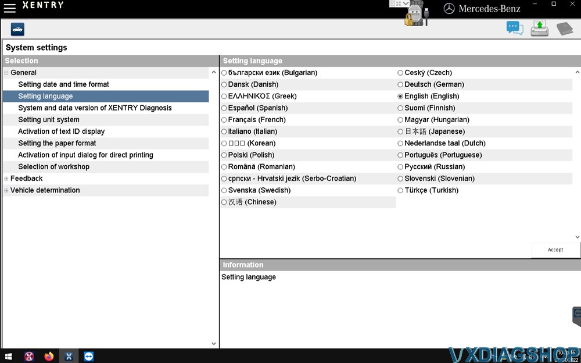Select English (English) radio button

[x=400, y=97]
